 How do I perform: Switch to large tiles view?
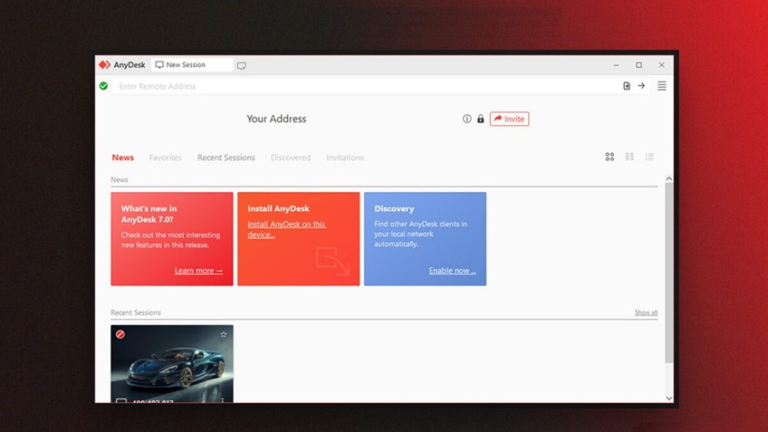point(609,157)
